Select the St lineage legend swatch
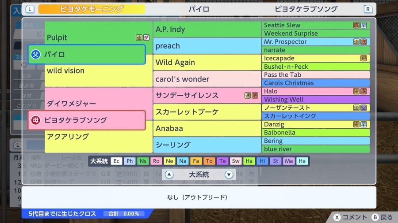Image resolution: width=398 pixels, height=223 pixels. point(276,161)
